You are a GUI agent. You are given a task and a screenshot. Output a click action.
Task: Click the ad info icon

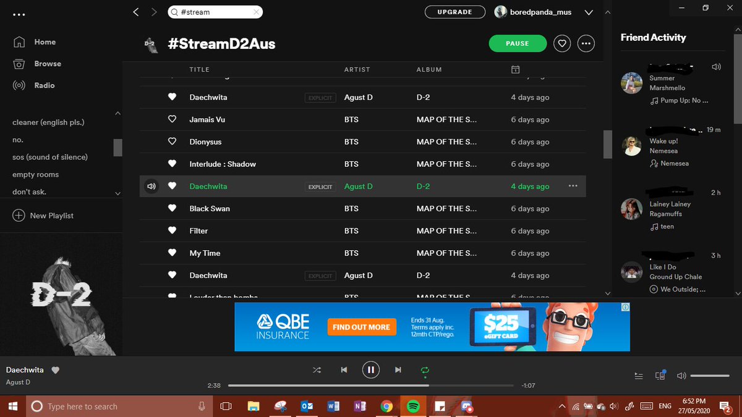tap(625, 307)
